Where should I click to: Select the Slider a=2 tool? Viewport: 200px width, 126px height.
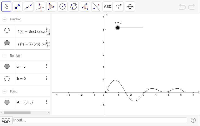[118, 7]
